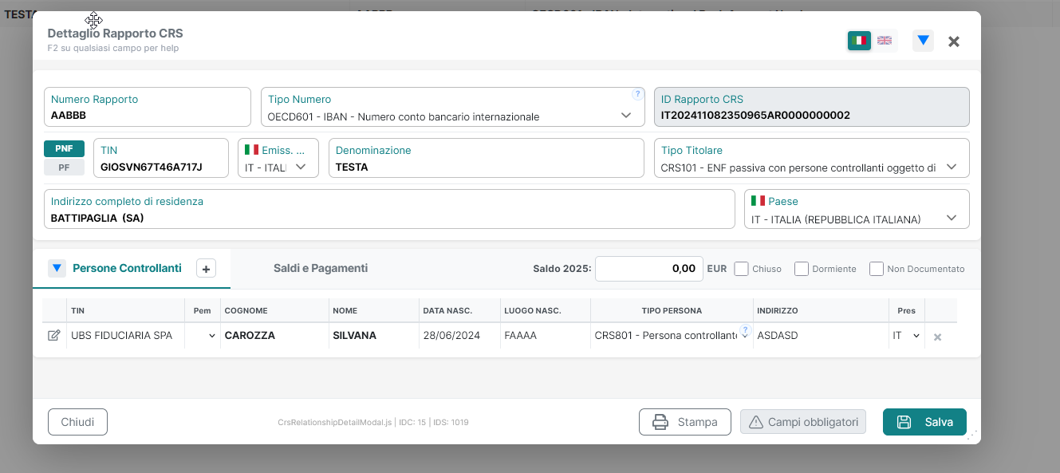Screen dimensions: 1060x473
Task: Print with the Stampa button
Action: point(685,422)
